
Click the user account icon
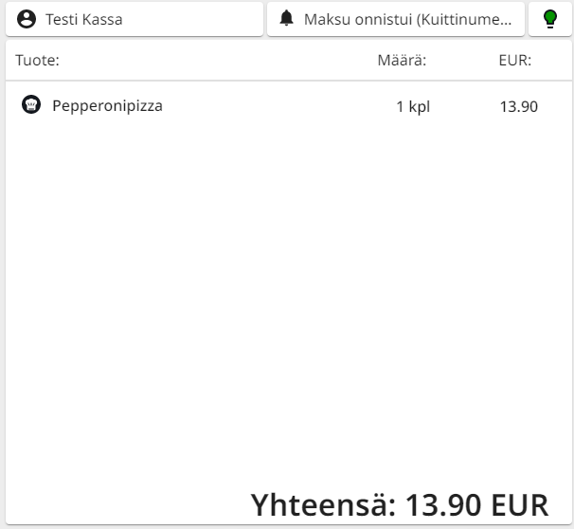tap(27, 19)
